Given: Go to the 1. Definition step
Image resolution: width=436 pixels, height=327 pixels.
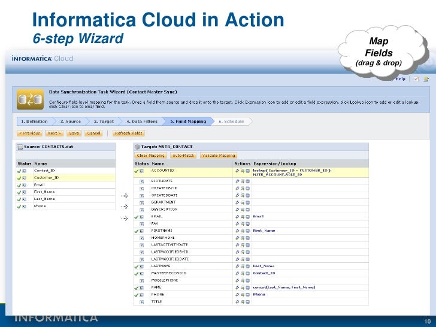Looking at the screenshot, I should pos(34,122).
